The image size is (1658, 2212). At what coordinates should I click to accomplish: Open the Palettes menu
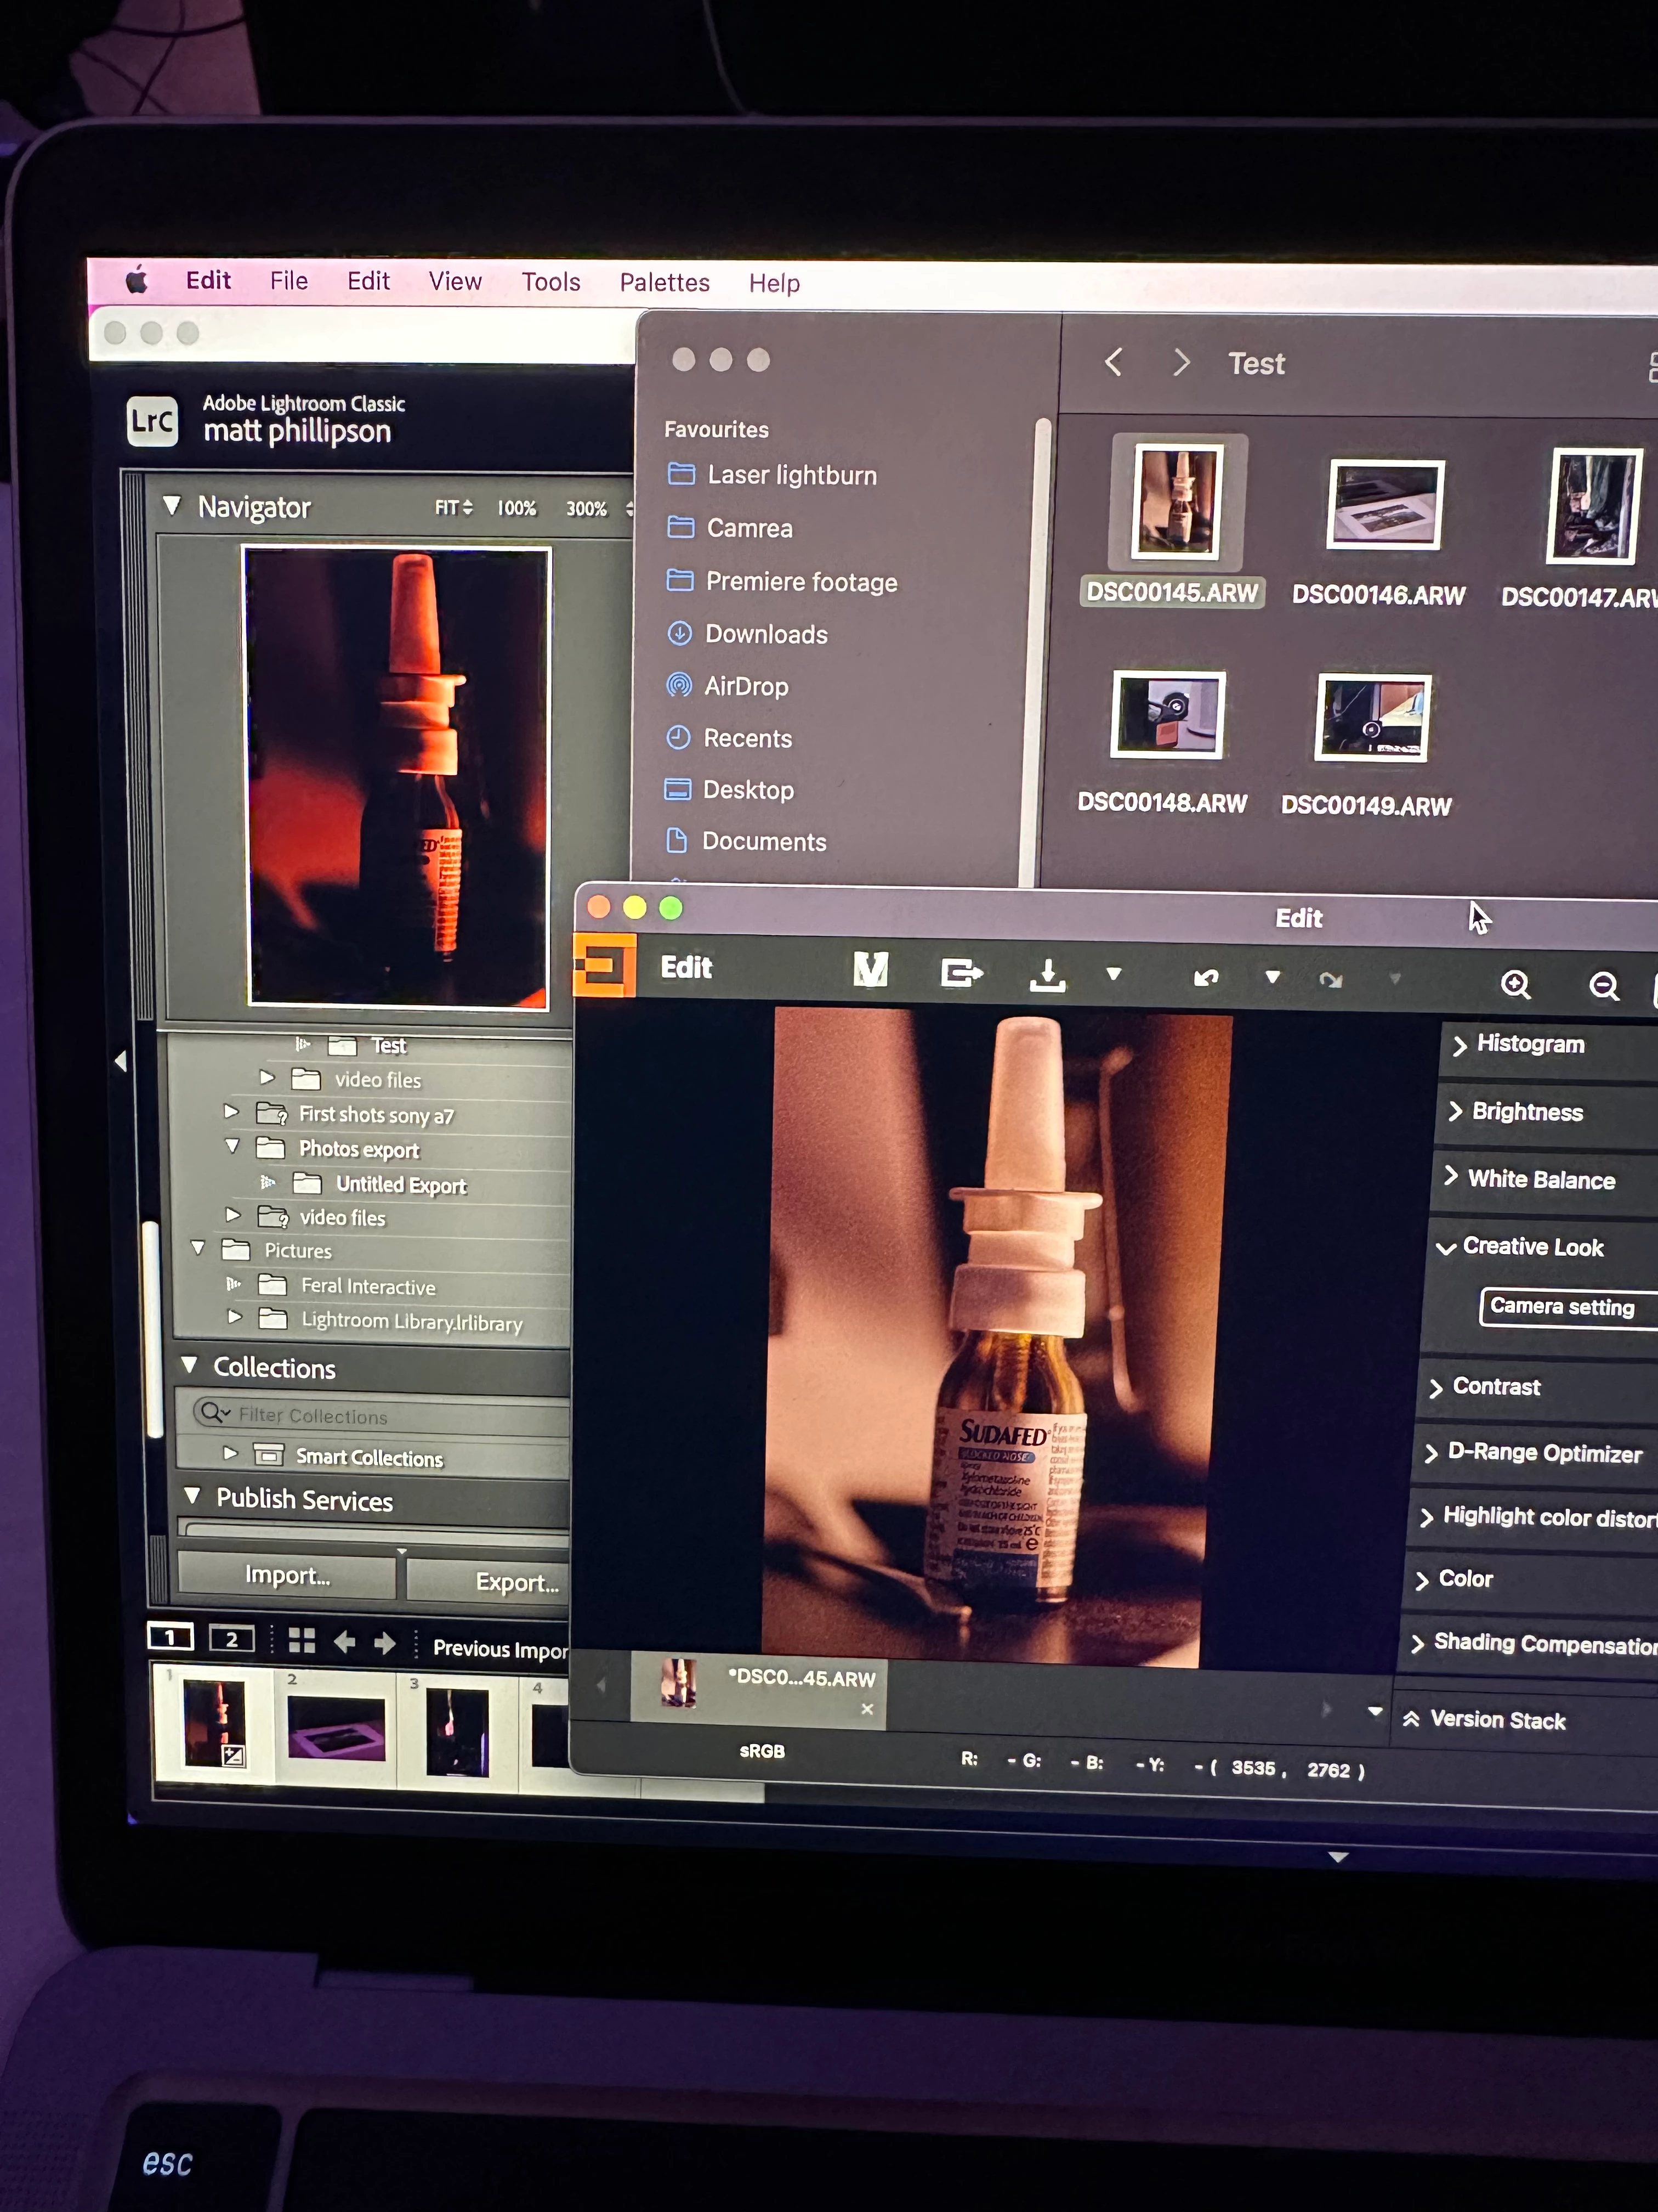665,283
